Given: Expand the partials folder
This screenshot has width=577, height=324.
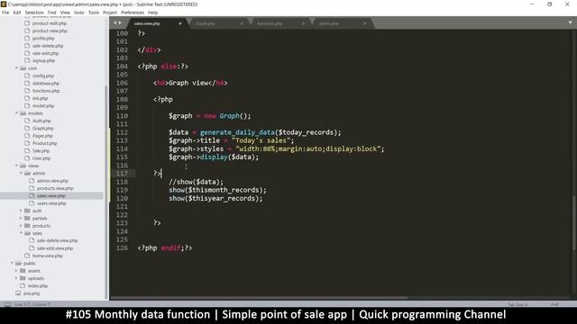Looking at the screenshot, I should 21,218.
